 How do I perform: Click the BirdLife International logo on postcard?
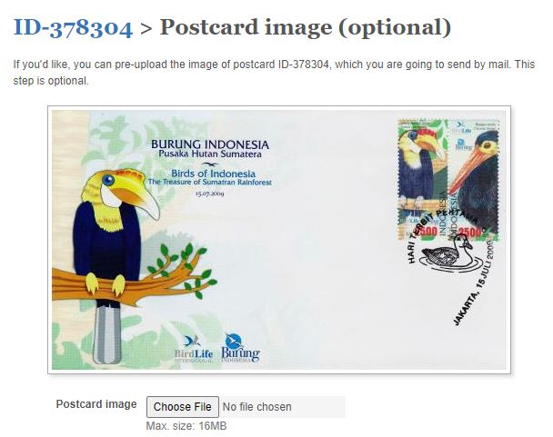194,350
